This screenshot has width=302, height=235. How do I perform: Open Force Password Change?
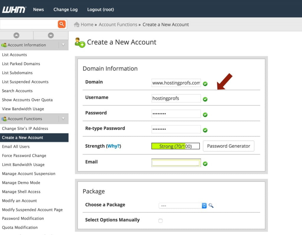click(24, 156)
